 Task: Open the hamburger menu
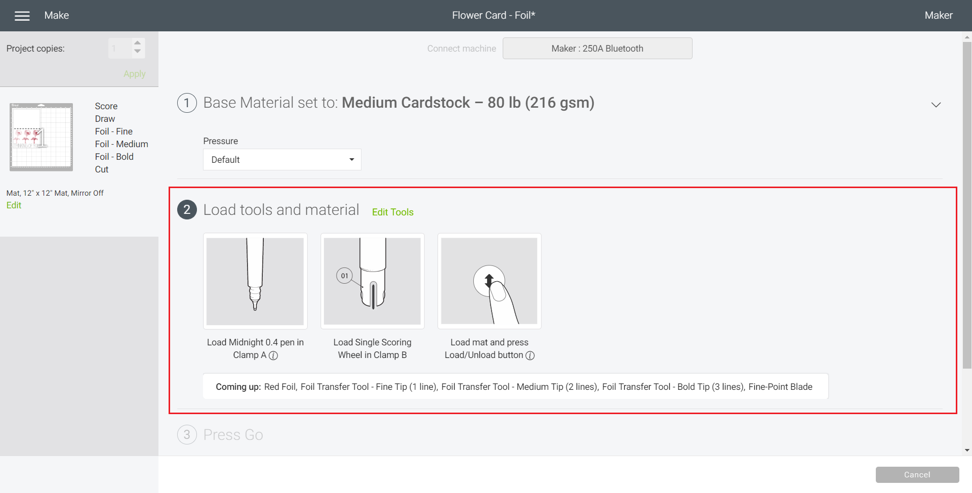[x=22, y=16]
